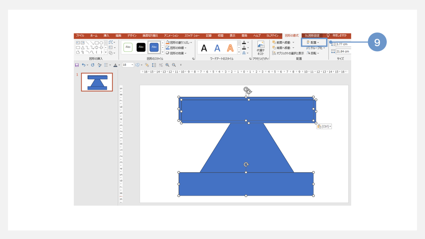Click the Save icon in quick access toolbar
The height and width of the screenshot is (239, 425).
pyautogui.click(x=77, y=65)
